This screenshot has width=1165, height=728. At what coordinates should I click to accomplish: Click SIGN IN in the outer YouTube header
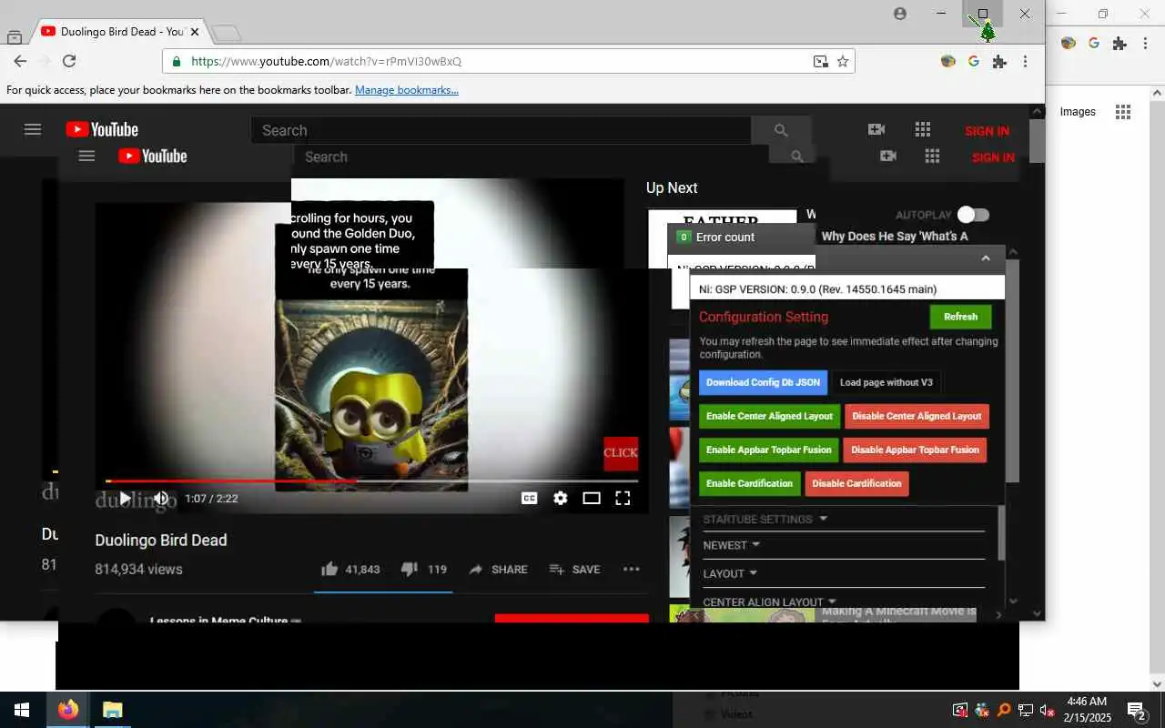pos(987,131)
